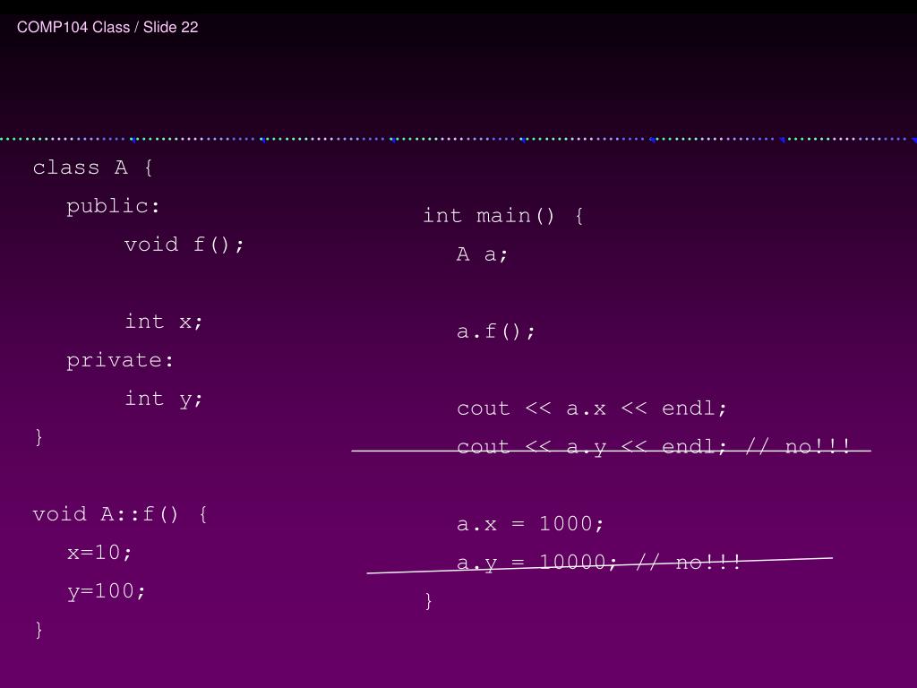Screen dimensions: 917x688
Task: Click the 'cout << a.x << endl;' line
Action: click(x=592, y=408)
